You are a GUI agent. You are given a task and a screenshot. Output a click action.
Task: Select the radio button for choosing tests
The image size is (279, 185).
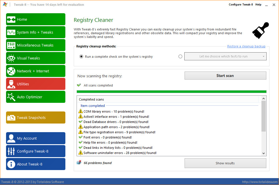(180, 57)
